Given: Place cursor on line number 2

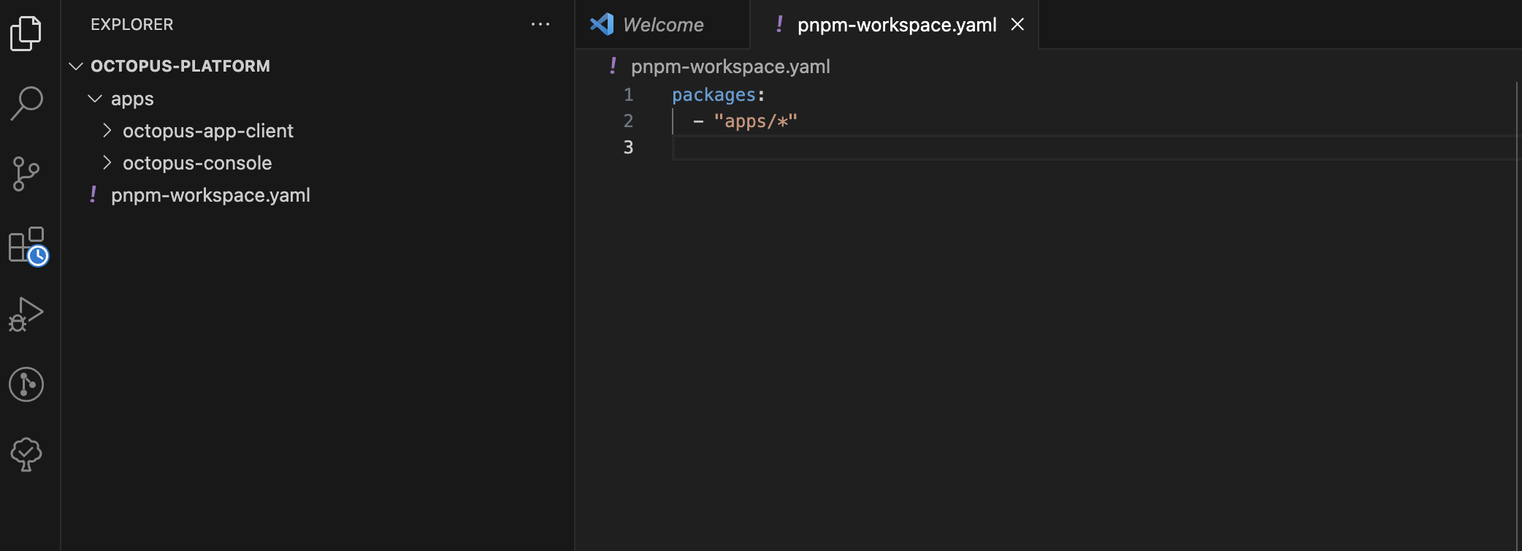Looking at the screenshot, I should tap(628, 121).
